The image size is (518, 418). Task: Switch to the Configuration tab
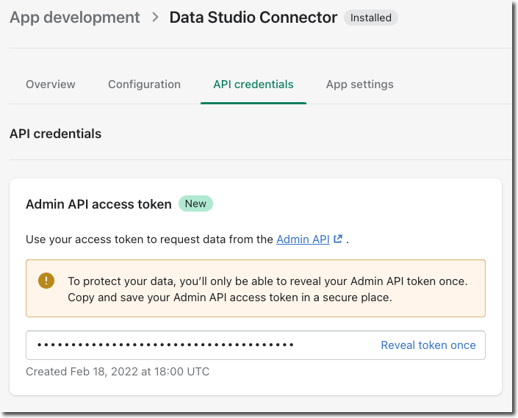tap(144, 84)
